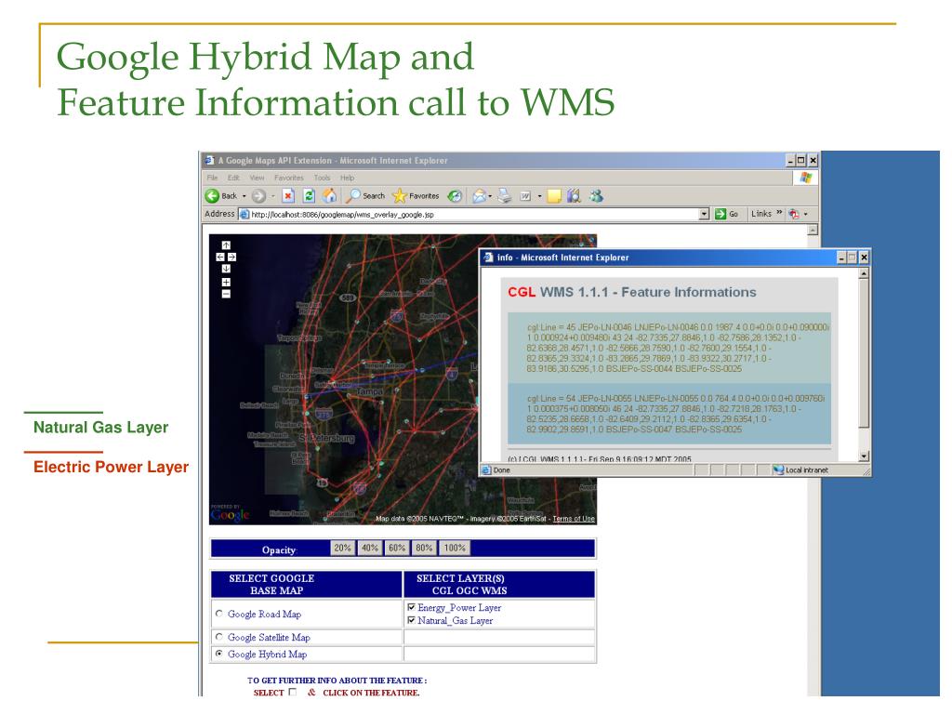
Task: Click the PDF converter toolbar icon
Action: tap(794, 214)
